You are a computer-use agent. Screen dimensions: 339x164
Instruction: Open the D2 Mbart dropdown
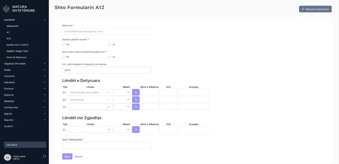[123, 100]
